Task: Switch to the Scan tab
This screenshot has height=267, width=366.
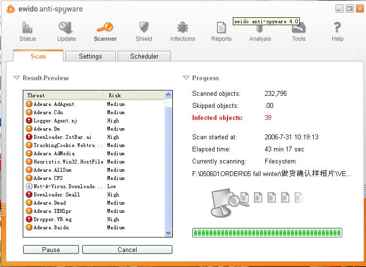Action: coord(38,56)
